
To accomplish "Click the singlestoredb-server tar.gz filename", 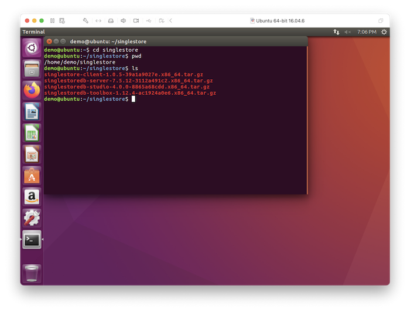I will [128, 80].
